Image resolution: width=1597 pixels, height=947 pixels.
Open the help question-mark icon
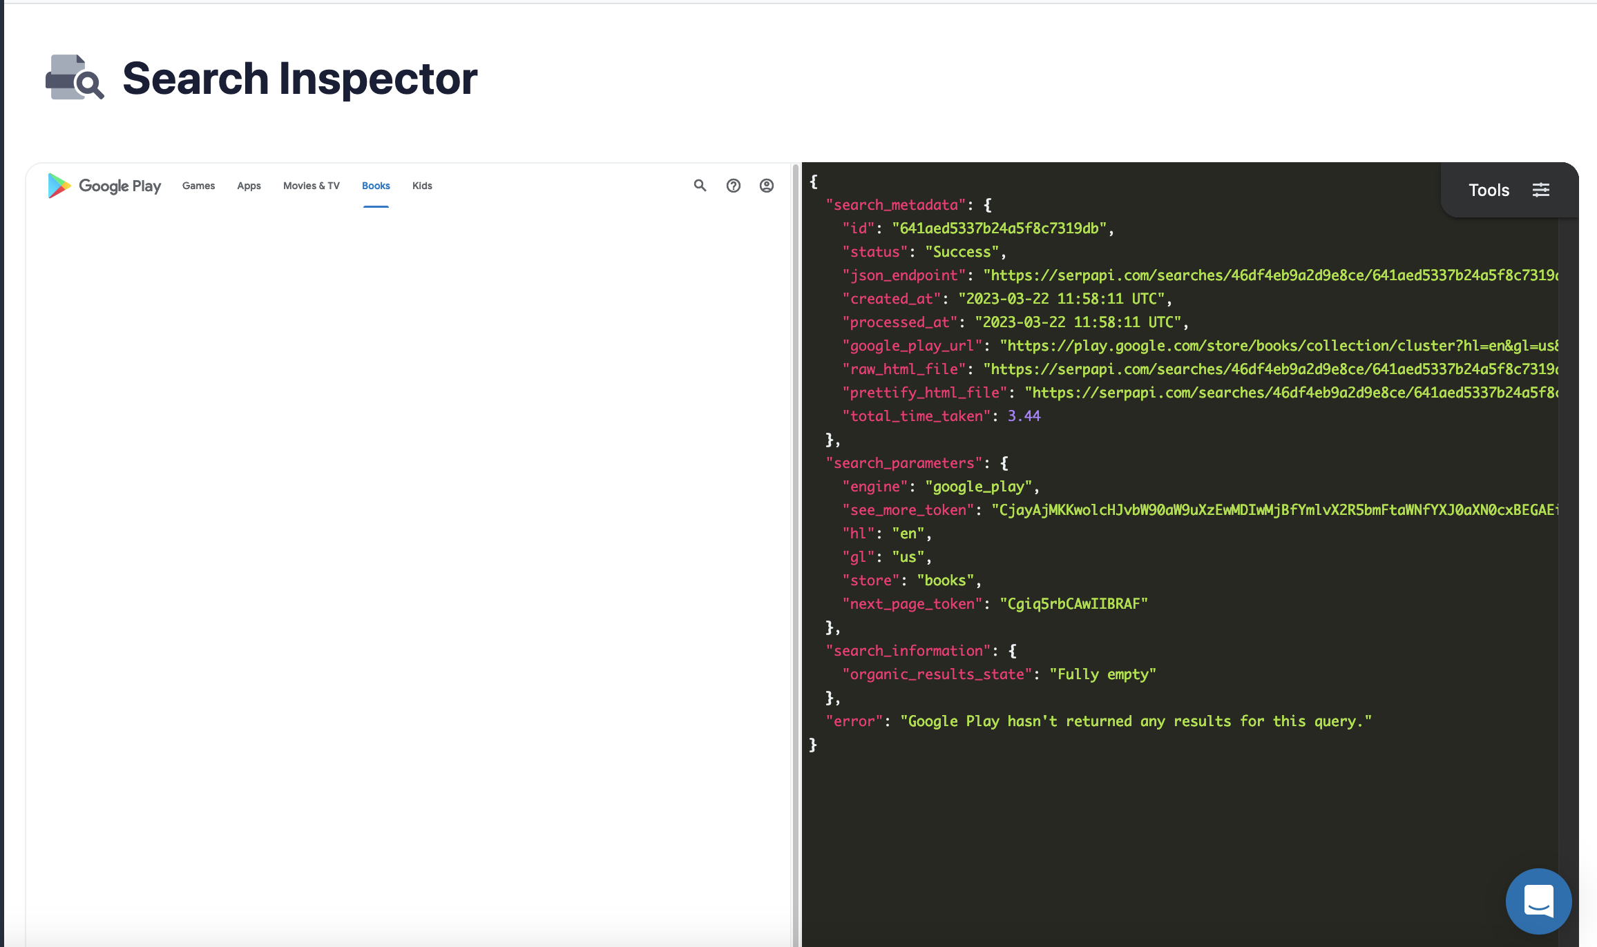click(733, 186)
